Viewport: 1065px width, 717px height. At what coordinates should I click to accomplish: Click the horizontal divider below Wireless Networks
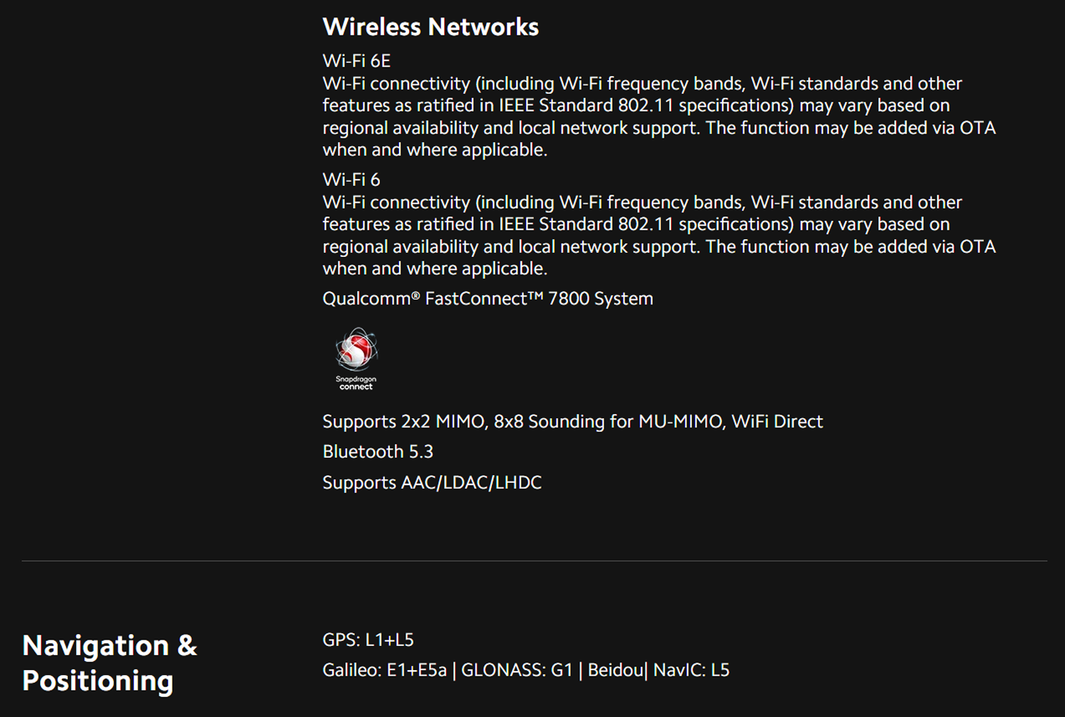534,561
